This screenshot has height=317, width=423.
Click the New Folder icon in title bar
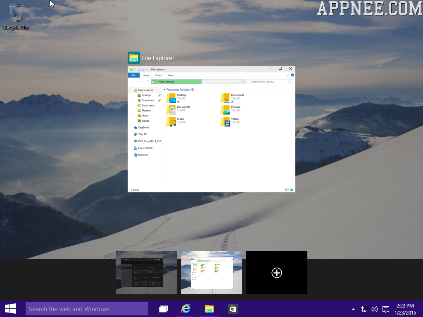143,69
